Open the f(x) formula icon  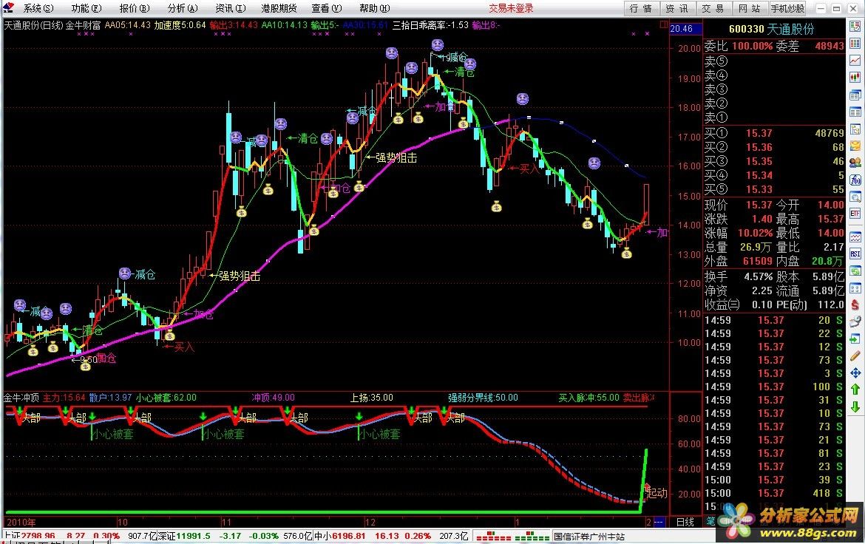click(x=855, y=180)
